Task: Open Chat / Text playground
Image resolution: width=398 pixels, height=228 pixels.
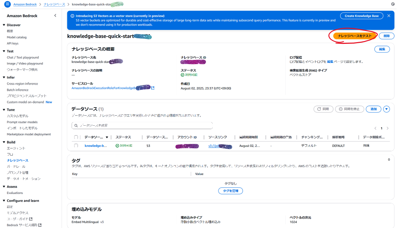Action: pyautogui.click(x=23, y=57)
